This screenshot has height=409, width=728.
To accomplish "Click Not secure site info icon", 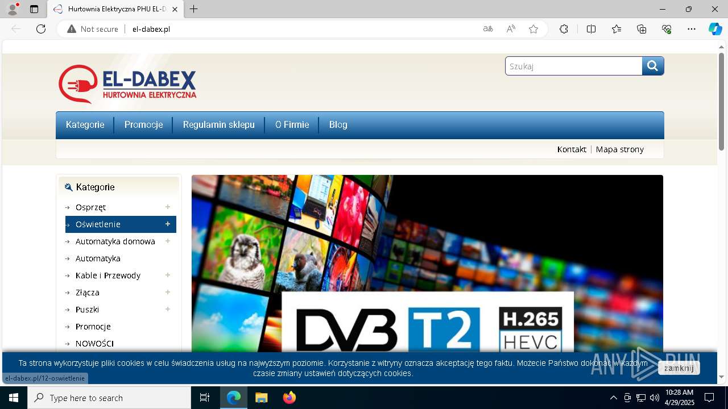I will [92, 29].
